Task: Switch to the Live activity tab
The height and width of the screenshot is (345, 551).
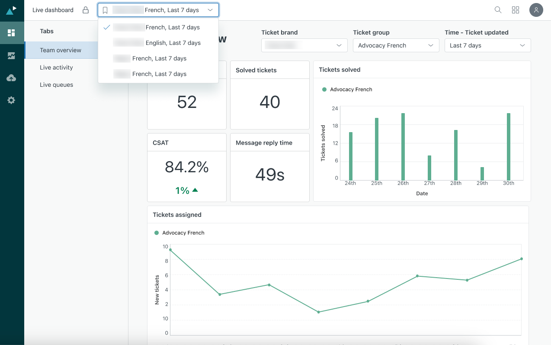Action: click(x=56, y=67)
